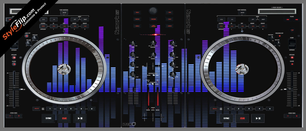Click the right deck pitch fader

coord(292,89)
